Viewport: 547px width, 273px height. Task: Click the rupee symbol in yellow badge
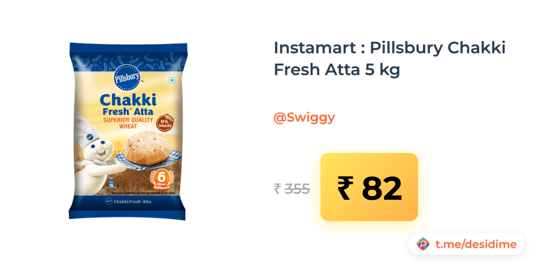pos(345,188)
